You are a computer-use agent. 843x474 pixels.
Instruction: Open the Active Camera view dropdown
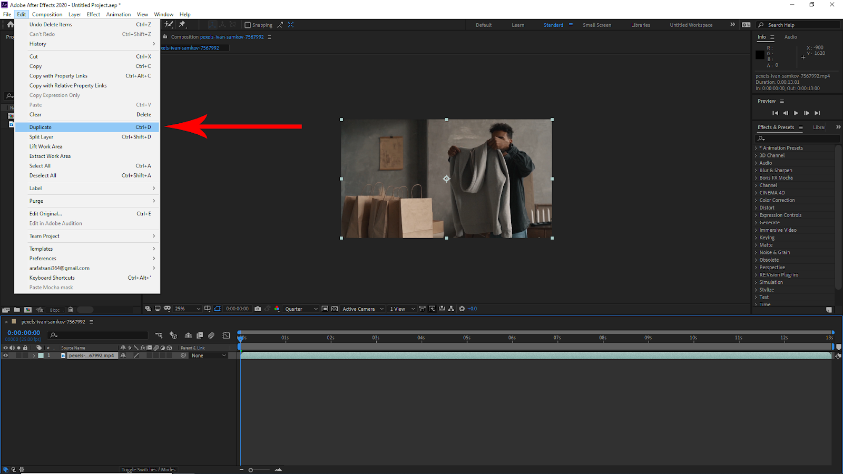coord(362,309)
